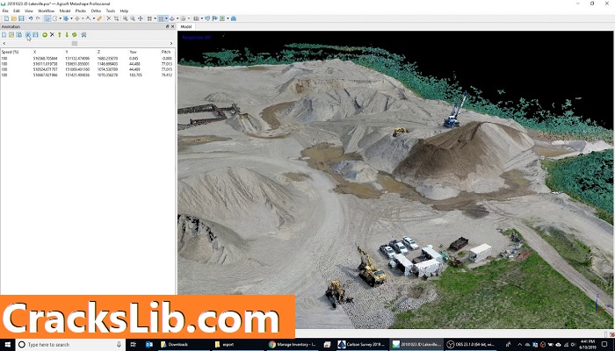Toggle Show Images in model view
Screen dimensions: 615x351
(x=222, y=18)
